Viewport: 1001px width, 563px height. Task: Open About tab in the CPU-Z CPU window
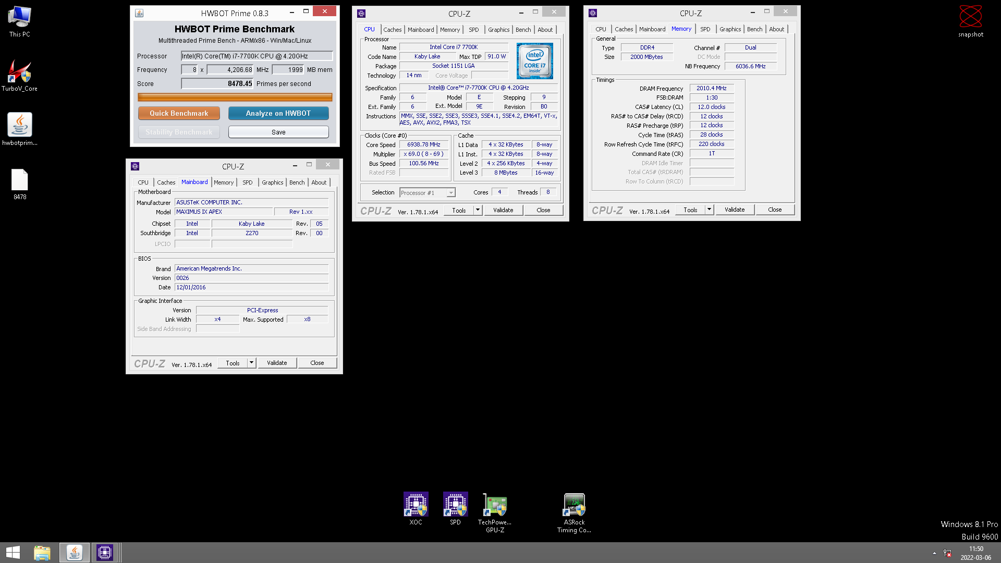click(x=545, y=30)
